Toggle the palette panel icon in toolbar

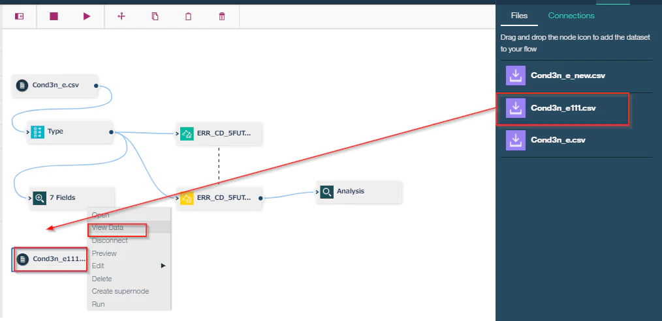tap(19, 16)
